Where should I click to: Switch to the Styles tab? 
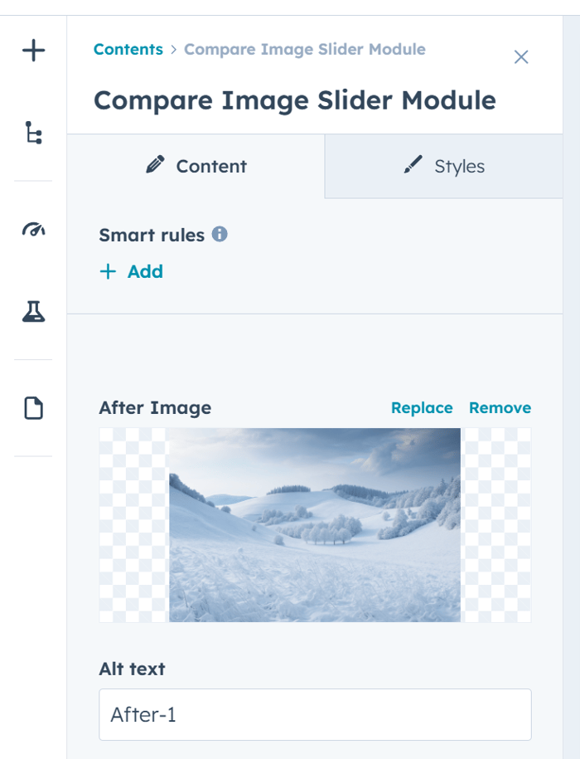[x=444, y=166]
